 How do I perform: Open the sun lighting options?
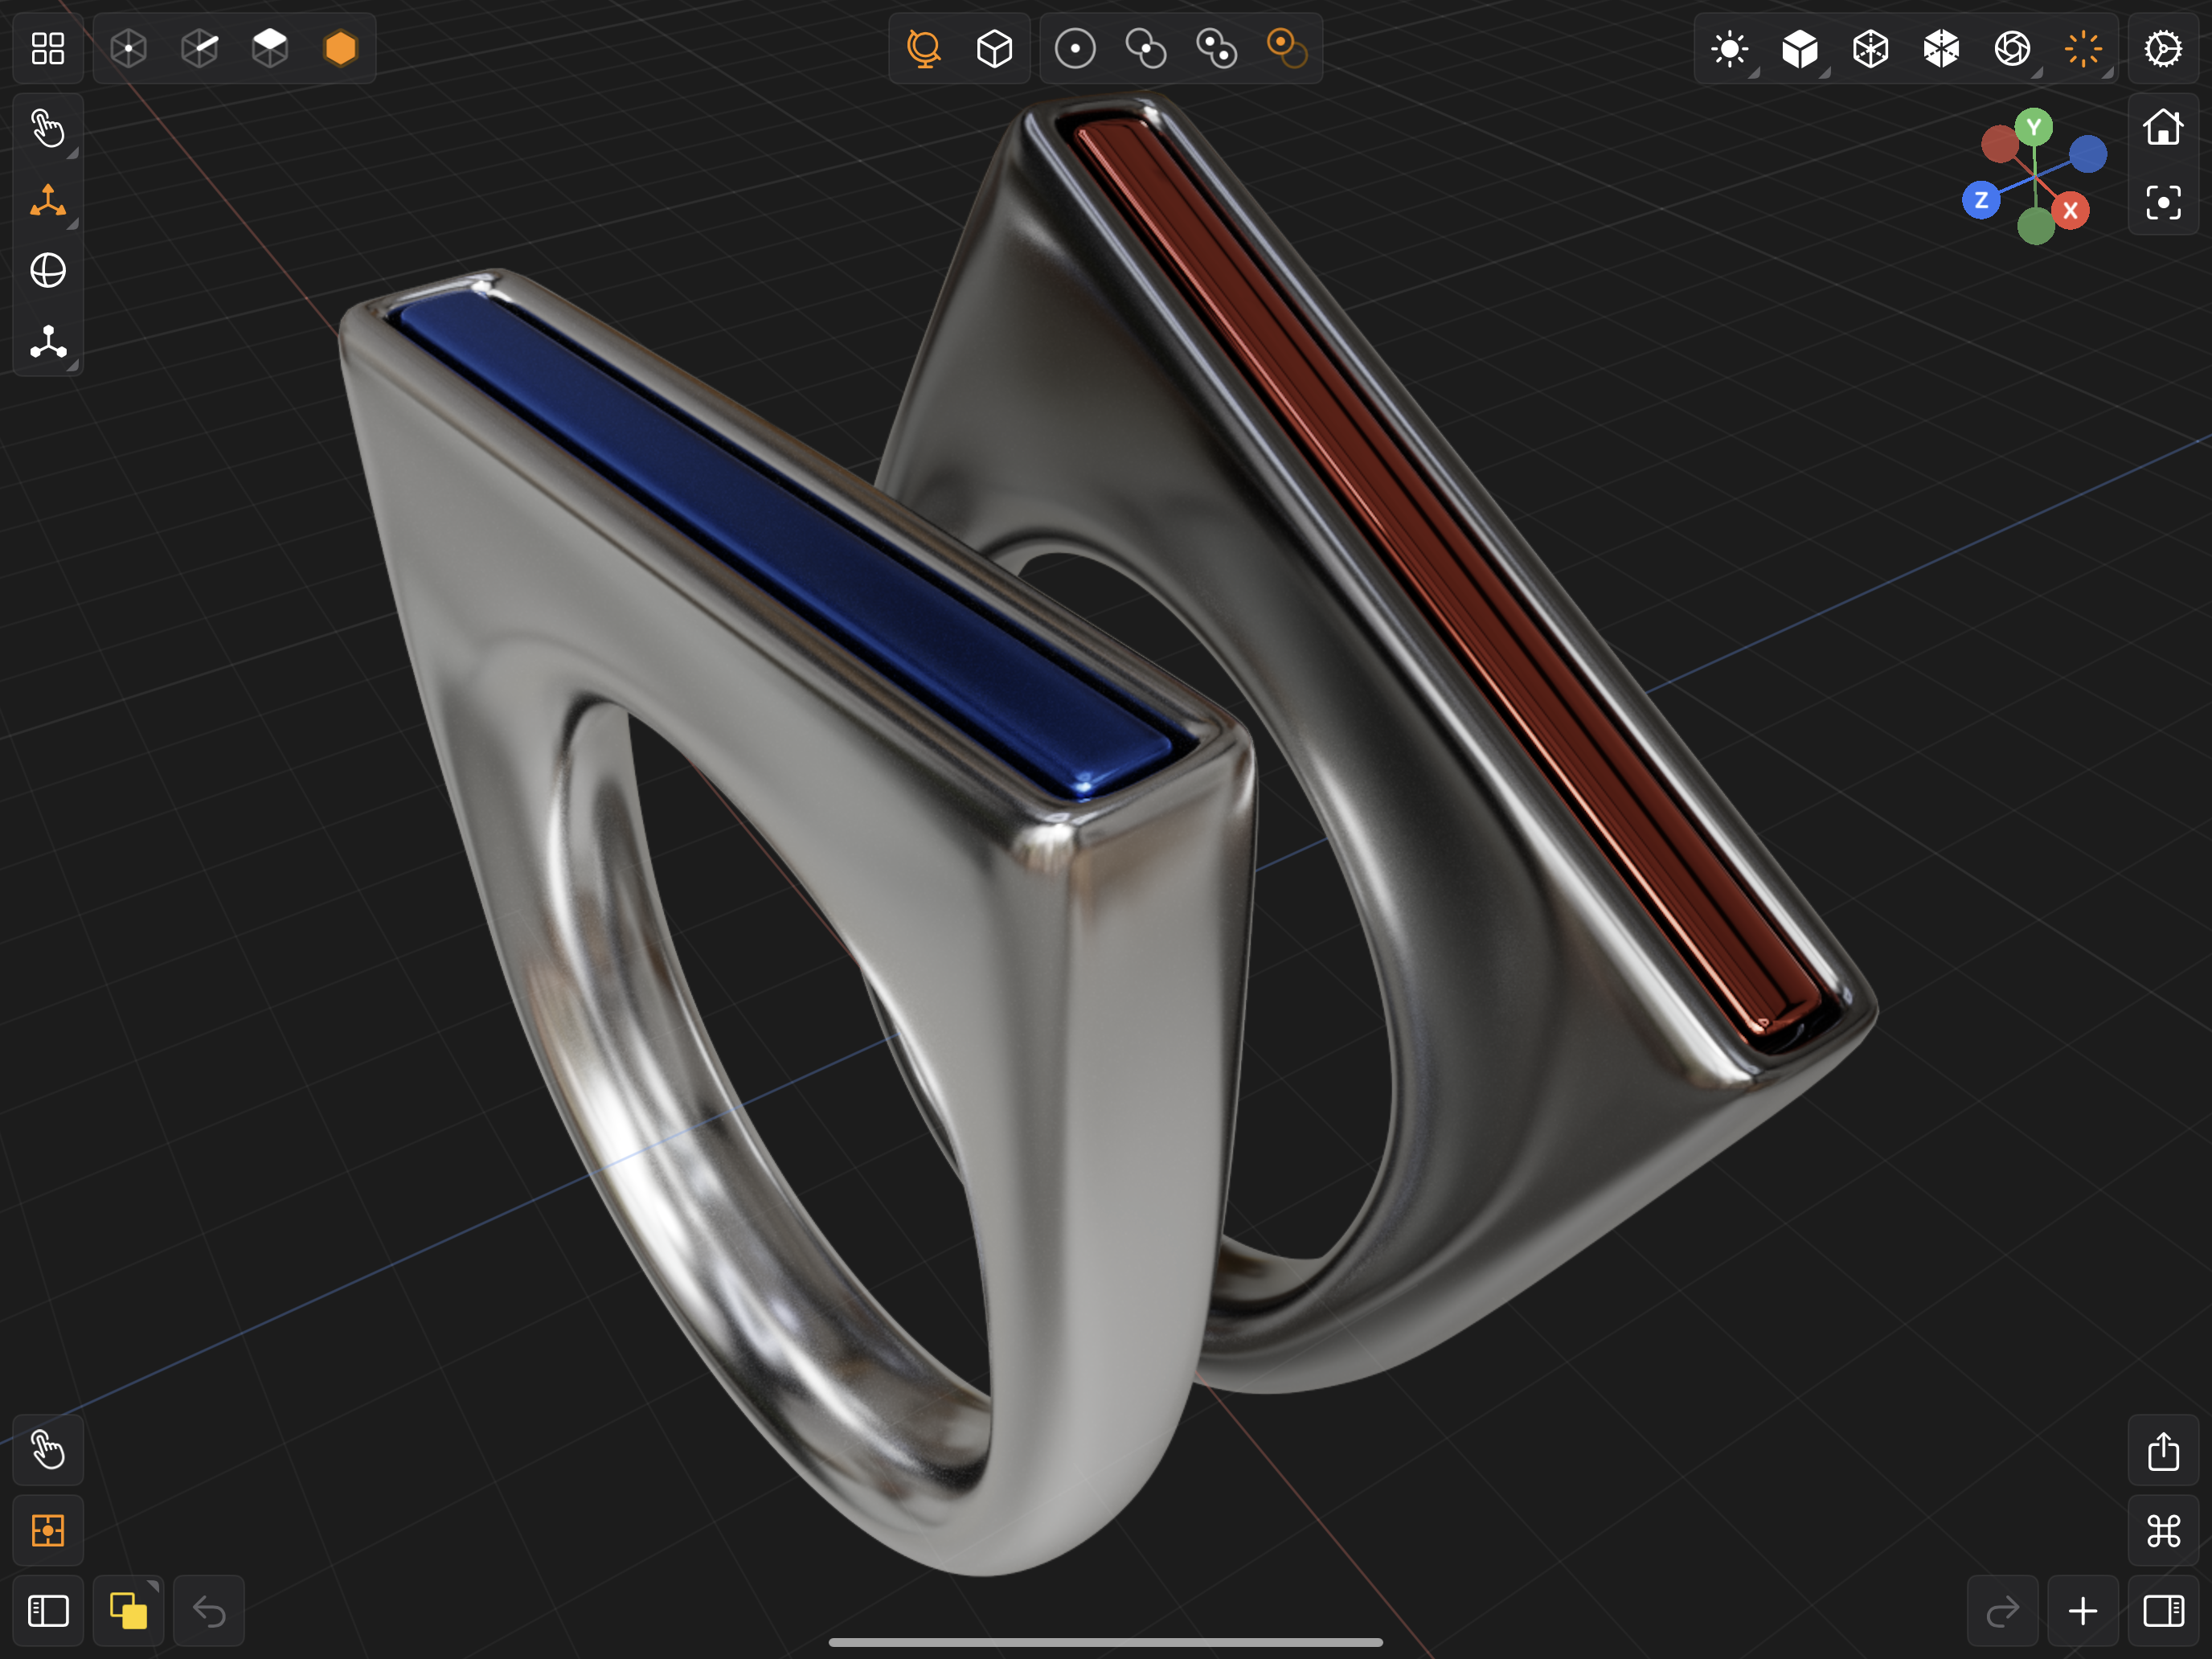click(x=1730, y=48)
